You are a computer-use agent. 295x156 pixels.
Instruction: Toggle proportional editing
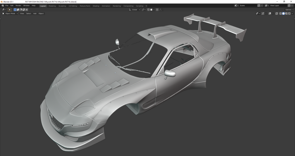pyautogui.click(x=157, y=10)
